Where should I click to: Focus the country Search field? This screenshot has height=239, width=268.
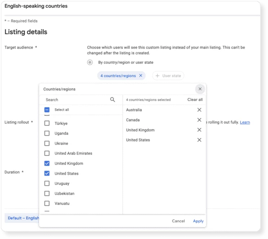click(77, 100)
